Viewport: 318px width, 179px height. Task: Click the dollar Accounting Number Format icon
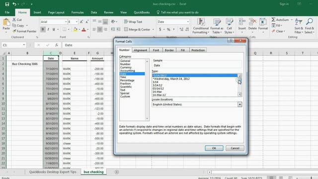pos(160,29)
